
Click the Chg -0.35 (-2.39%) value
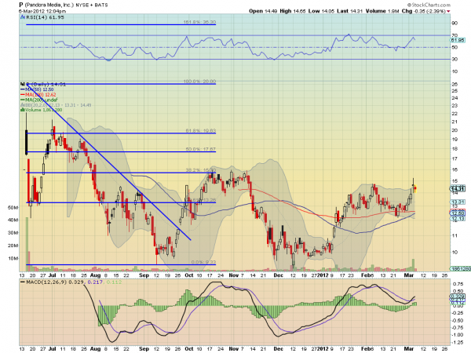(x=424, y=11)
